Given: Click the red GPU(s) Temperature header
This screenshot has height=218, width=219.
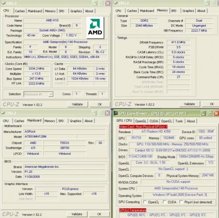Looking at the screenshot, I should 133,210.
